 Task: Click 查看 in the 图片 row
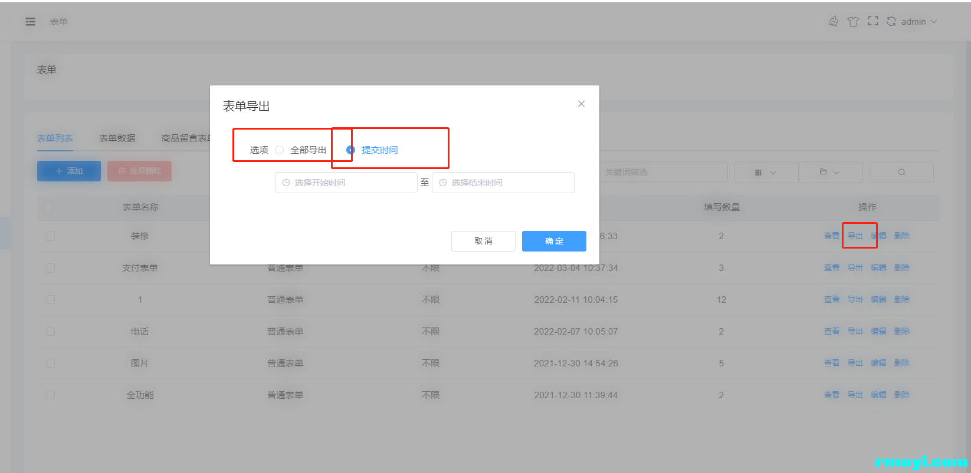832,363
